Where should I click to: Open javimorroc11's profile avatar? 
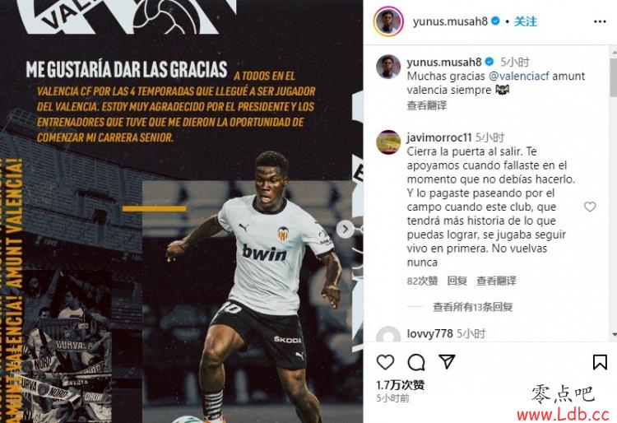[x=388, y=142]
